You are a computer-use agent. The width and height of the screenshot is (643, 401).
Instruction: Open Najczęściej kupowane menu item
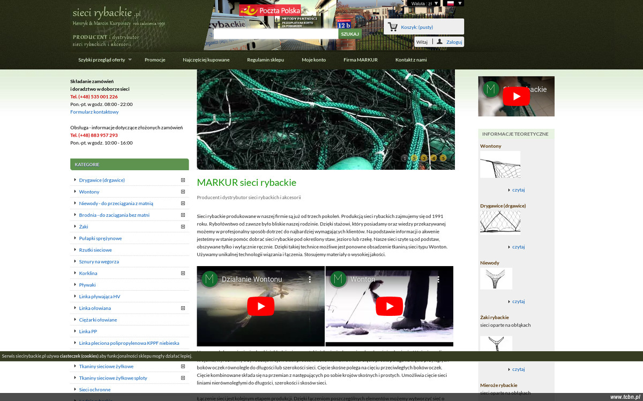click(206, 60)
